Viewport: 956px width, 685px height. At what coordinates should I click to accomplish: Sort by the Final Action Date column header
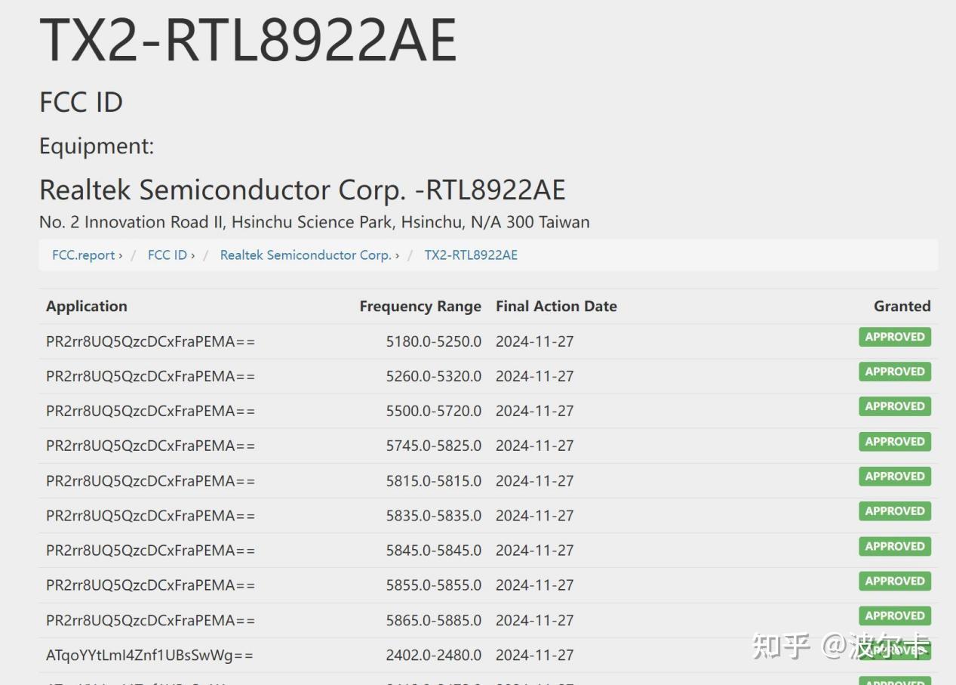[x=556, y=306]
